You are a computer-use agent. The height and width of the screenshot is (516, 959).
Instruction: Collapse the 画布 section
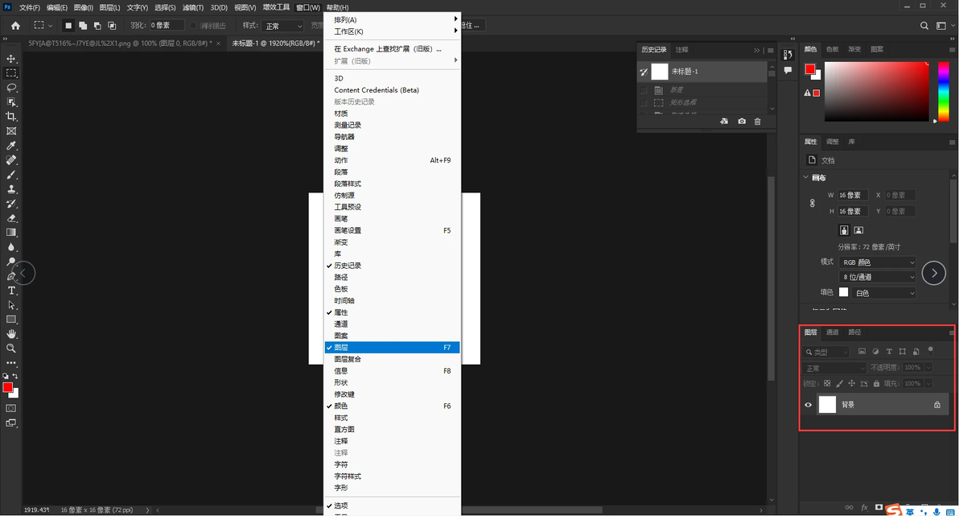pyautogui.click(x=805, y=178)
